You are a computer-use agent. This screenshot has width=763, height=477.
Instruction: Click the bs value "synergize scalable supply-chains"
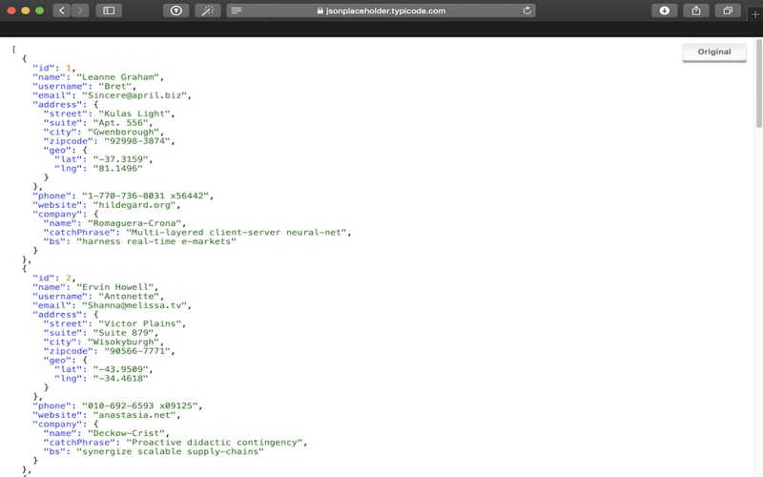click(171, 451)
